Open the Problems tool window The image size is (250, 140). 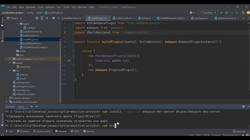coord(23,131)
